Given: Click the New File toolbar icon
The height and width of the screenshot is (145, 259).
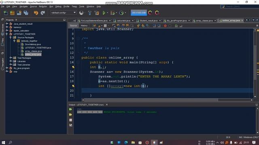Looking at the screenshot, I should pyautogui.click(x=6, y=13).
